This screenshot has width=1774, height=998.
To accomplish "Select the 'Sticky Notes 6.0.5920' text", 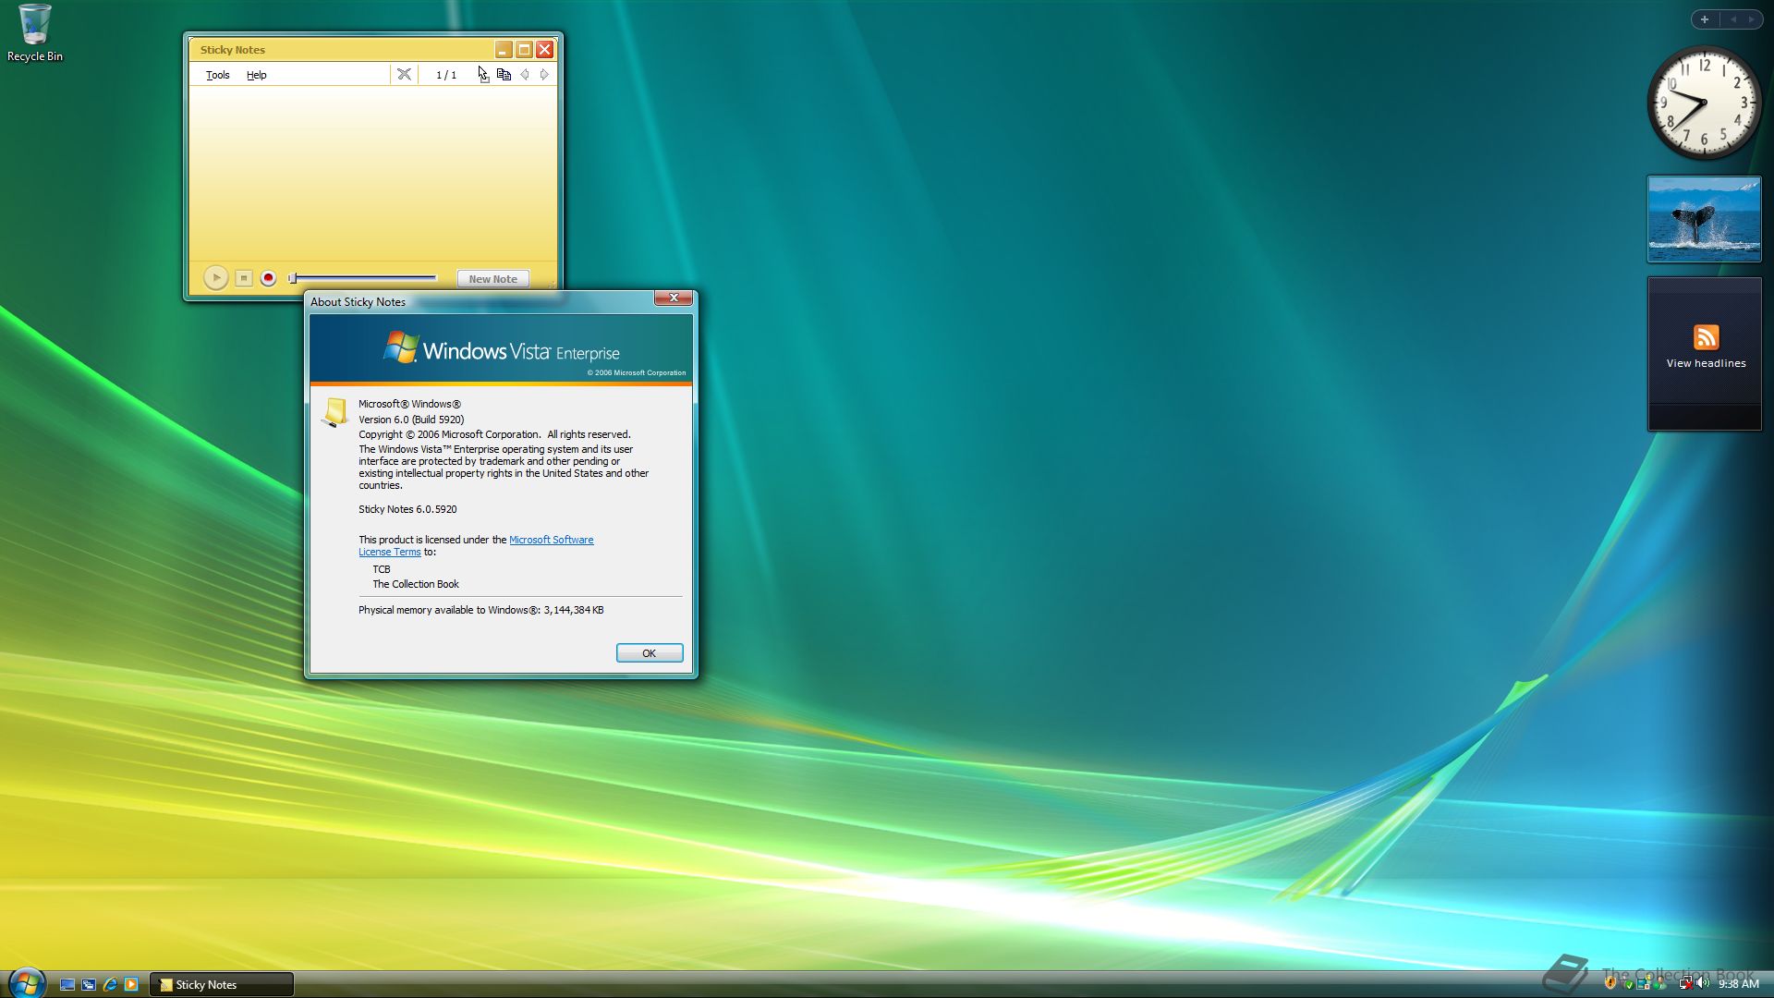I will 407,509.
